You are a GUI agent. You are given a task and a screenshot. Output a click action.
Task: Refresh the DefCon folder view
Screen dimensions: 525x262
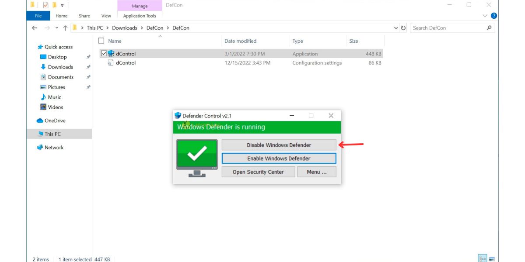pos(403,28)
